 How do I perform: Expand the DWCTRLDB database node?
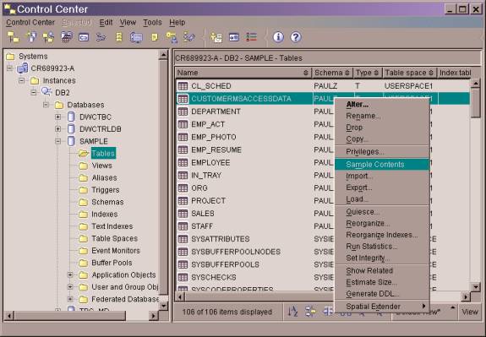point(57,129)
